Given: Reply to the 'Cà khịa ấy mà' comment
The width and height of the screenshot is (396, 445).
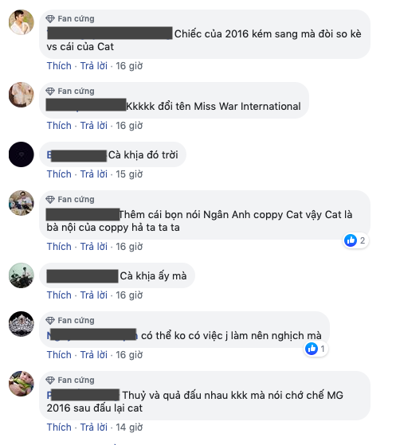Looking at the screenshot, I should pyautogui.click(x=94, y=295).
